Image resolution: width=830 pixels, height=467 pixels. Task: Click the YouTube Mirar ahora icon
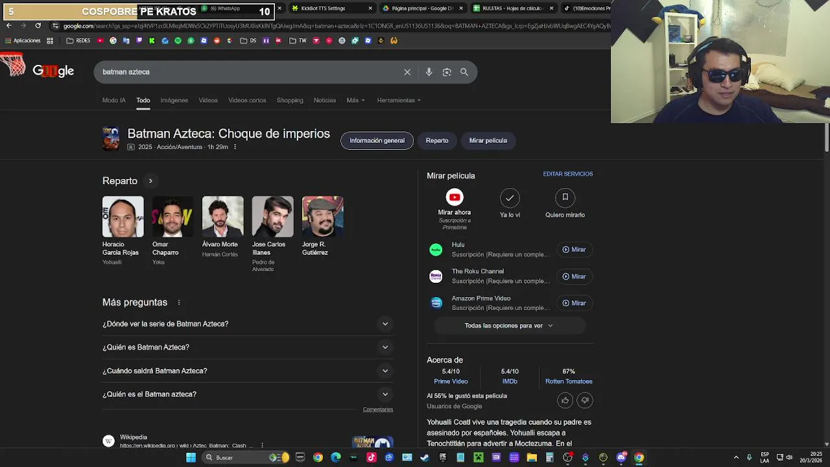point(455,197)
